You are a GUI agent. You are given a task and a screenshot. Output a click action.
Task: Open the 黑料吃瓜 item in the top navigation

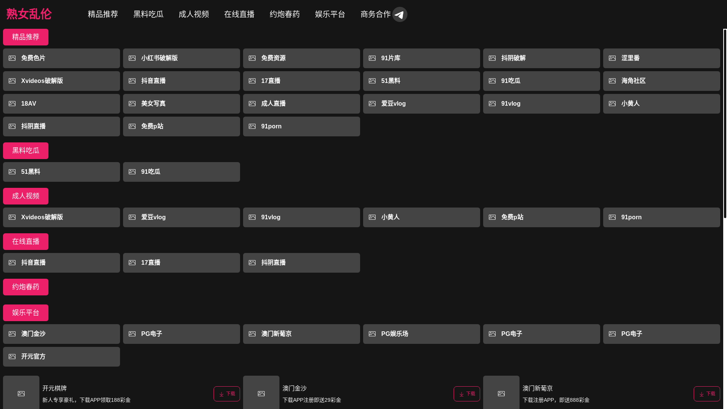pos(148,14)
